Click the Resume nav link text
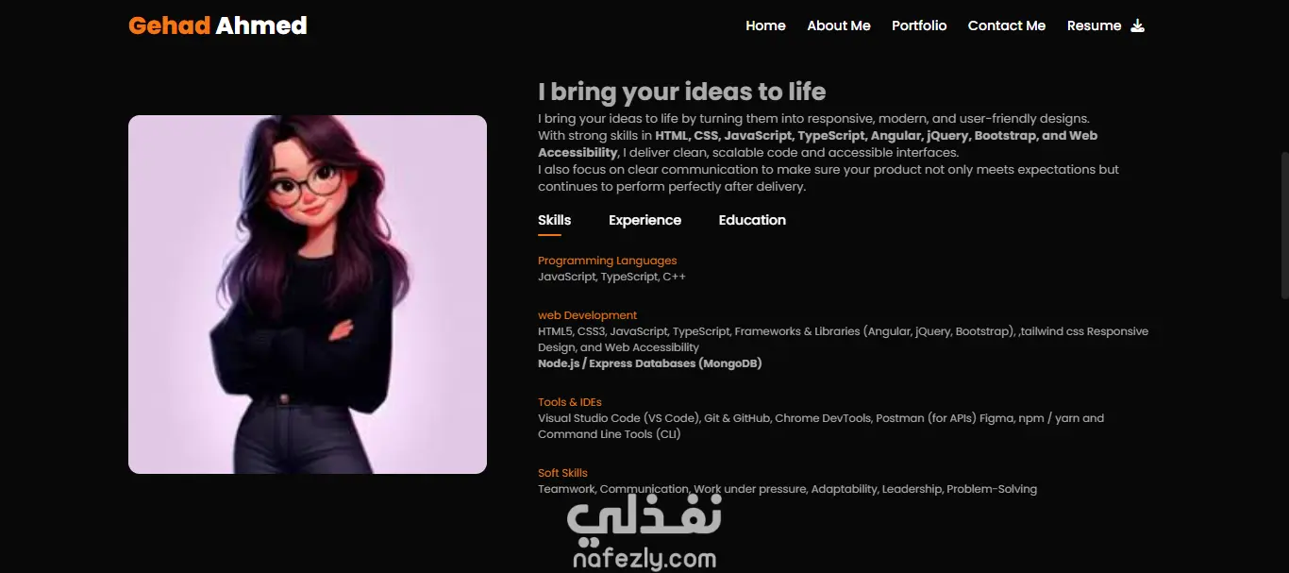Screen dimensions: 1289x573 [1095, 25]
